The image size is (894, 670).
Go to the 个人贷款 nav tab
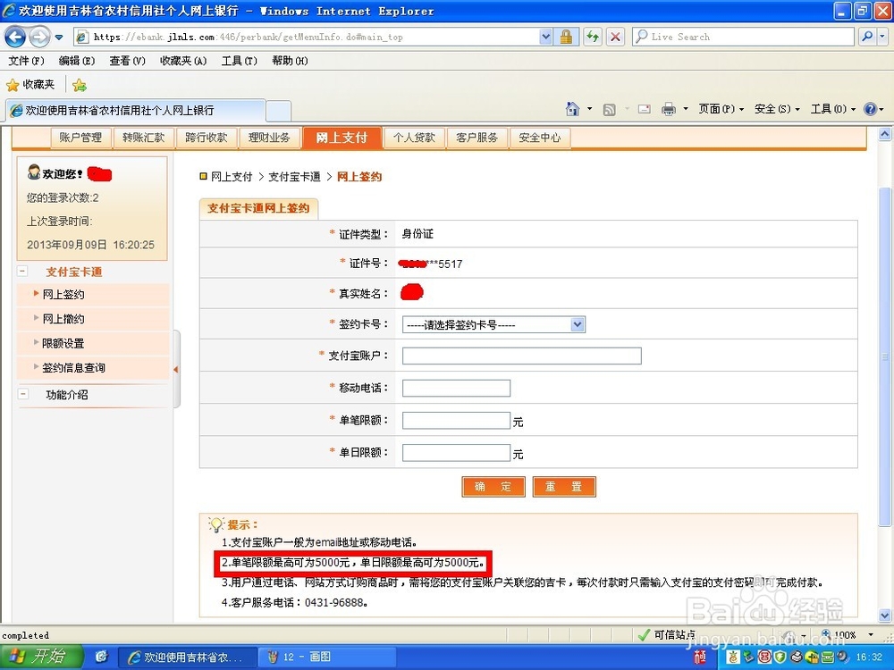click(414, 138)
